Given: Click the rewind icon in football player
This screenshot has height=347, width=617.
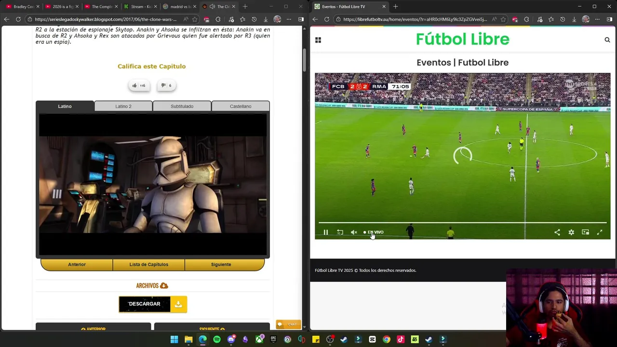Looking at the screenshot, I should point(340,232).
